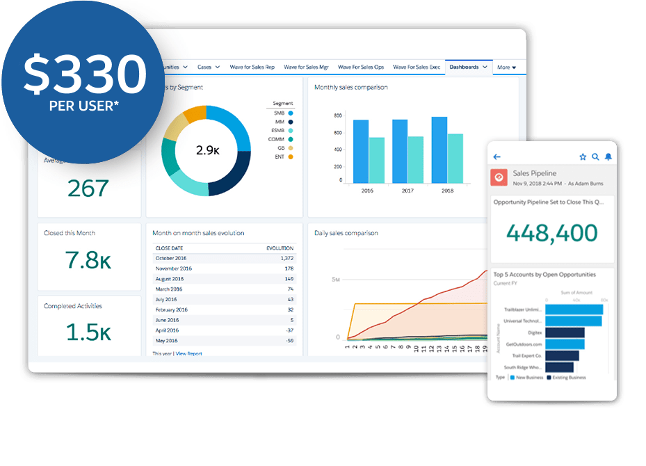Image resolution: width=646 pixels, height=466 pixels.
Task: Click the Trailblazer Unlimited bar in chart
Action: tap(574, 310)
